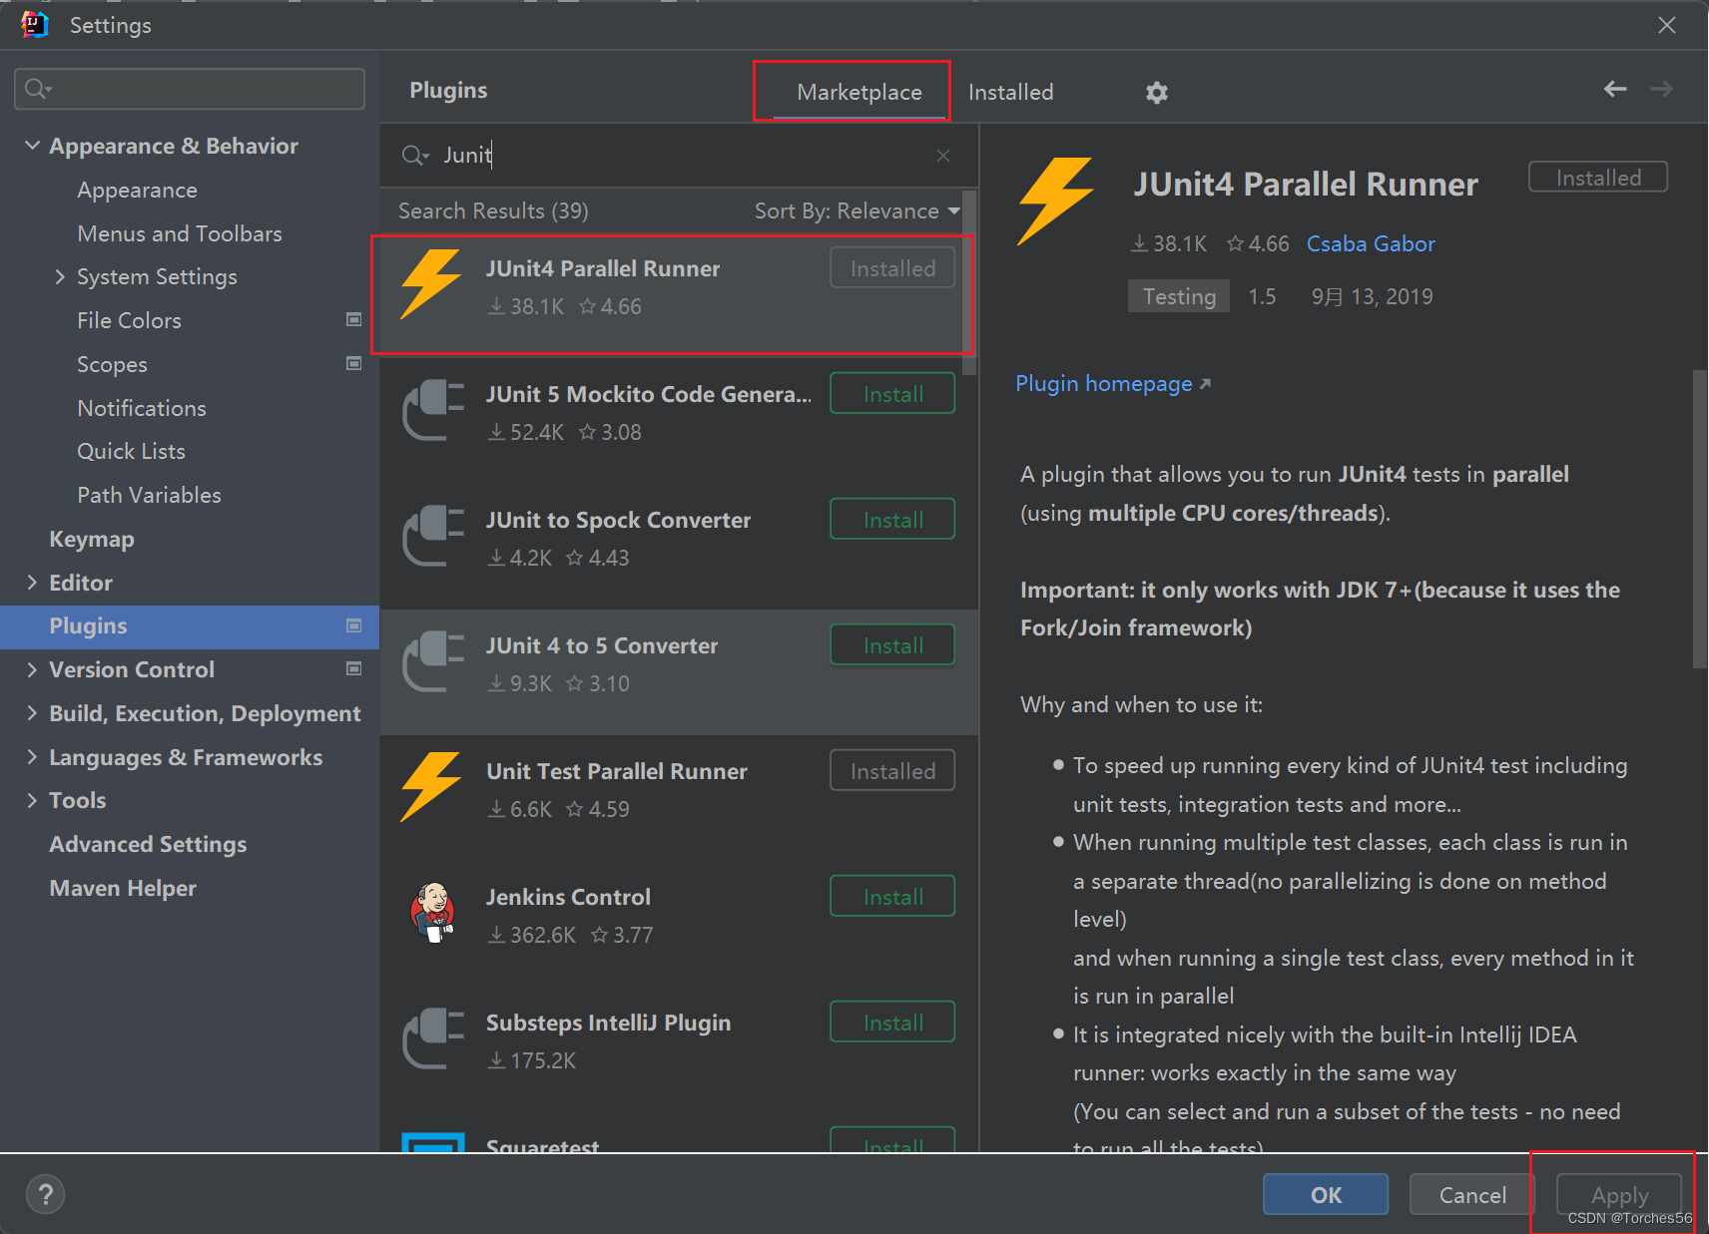Image resolution: width=1709 pixels, height=1234 pixels.
Task: Click the Cancel button
Action: coord(1472,1194)
